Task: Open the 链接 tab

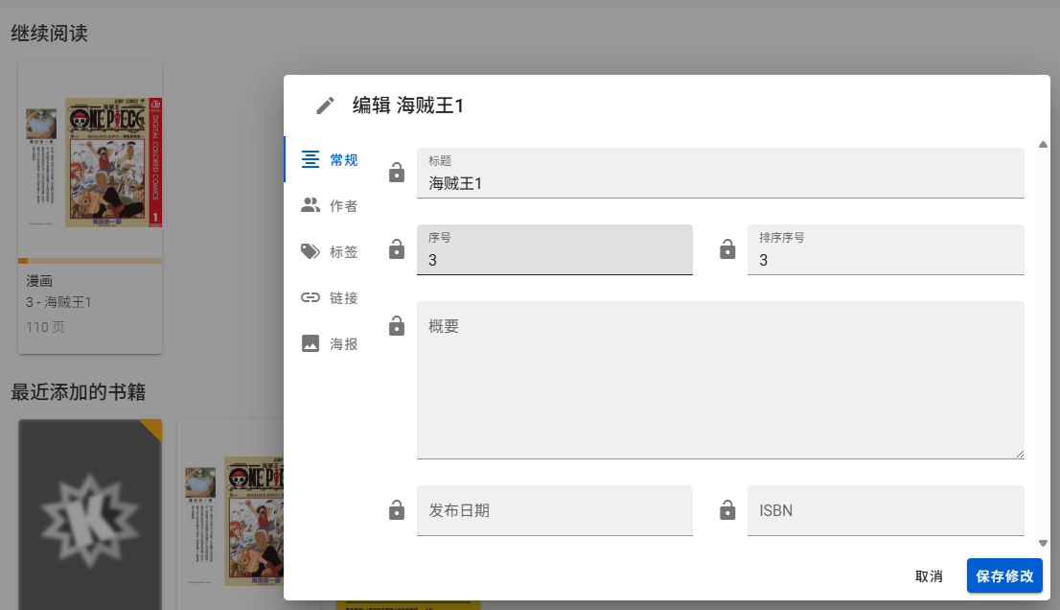Action: 330,297
